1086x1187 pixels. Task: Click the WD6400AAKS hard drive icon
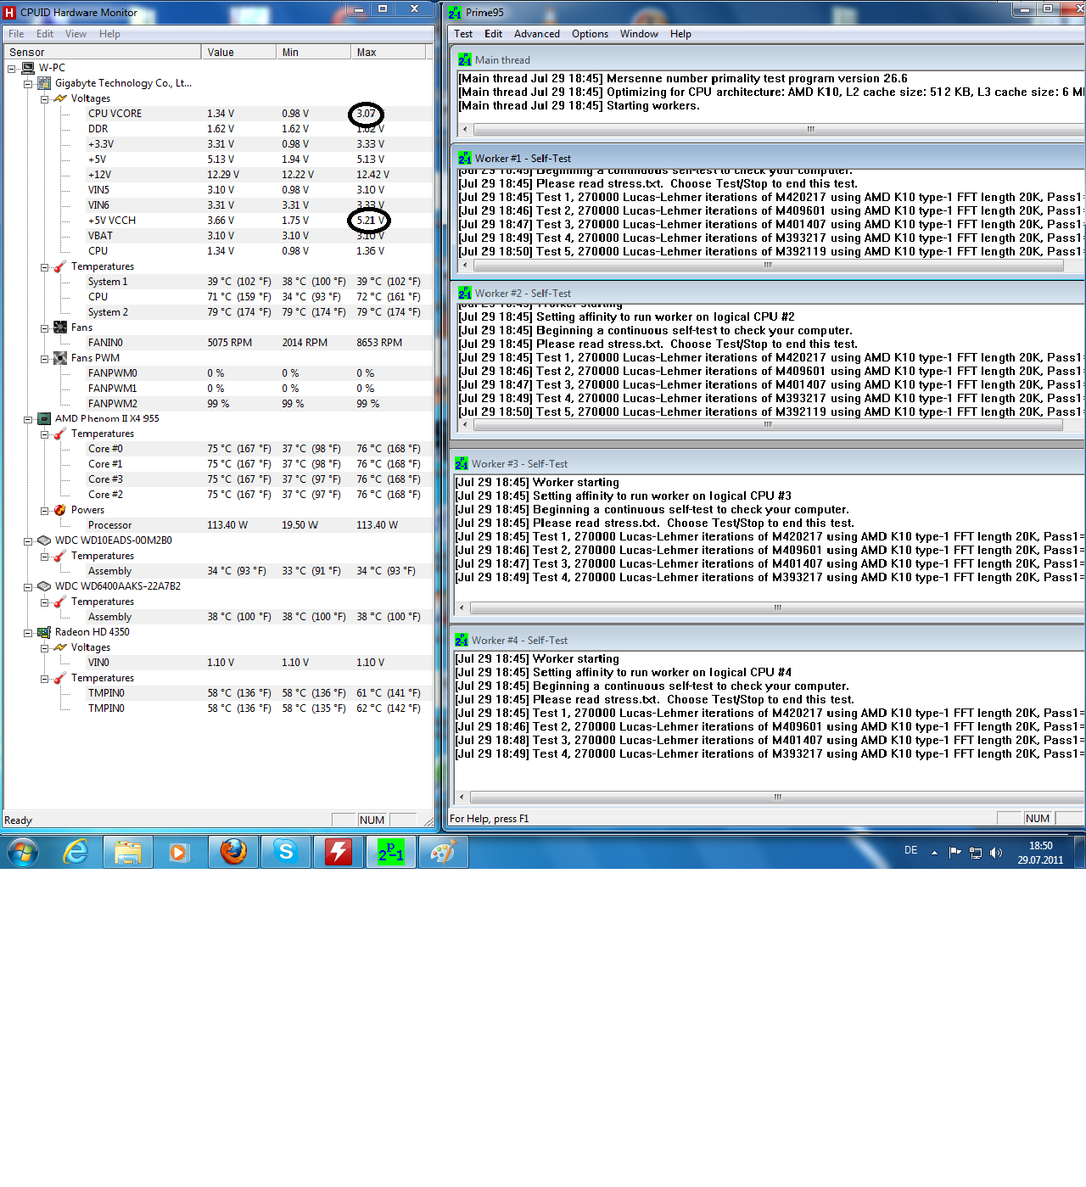point(44,587)
